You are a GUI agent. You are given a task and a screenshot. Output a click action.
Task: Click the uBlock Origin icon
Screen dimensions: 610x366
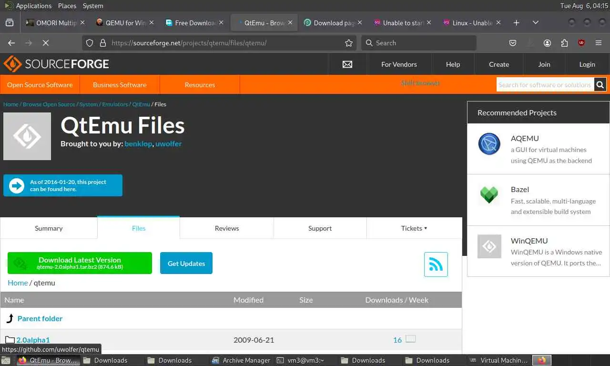click(x=581, y=43)
